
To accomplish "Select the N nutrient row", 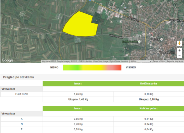I will tap(92, 124).
